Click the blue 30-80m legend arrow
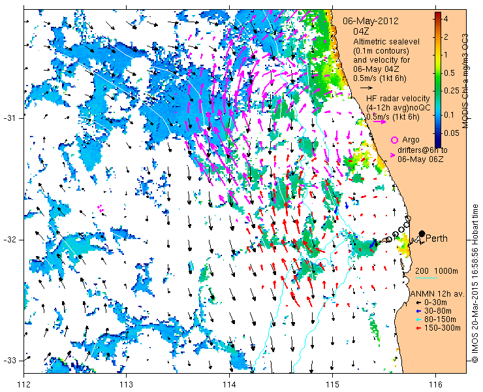This screenshot has height=392, width=483. pos(418,311)
